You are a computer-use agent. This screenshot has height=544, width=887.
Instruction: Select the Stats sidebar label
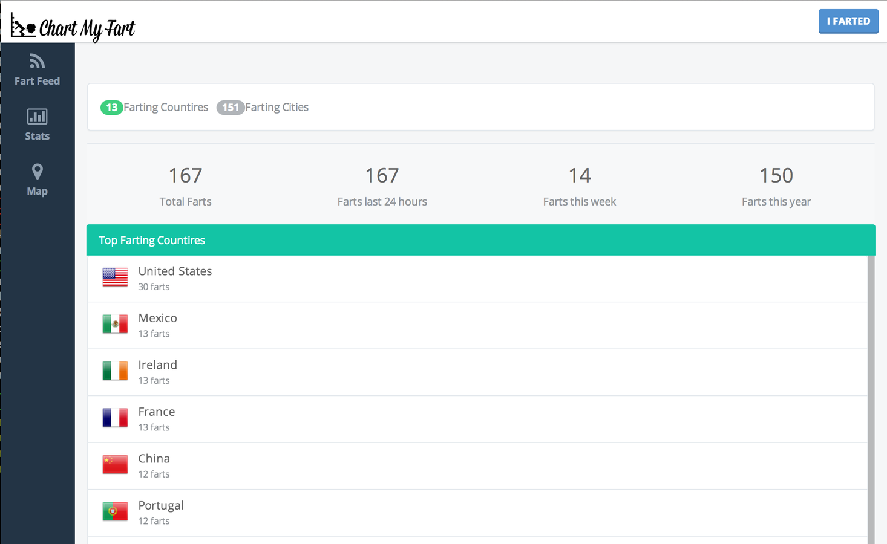[37, 136]
